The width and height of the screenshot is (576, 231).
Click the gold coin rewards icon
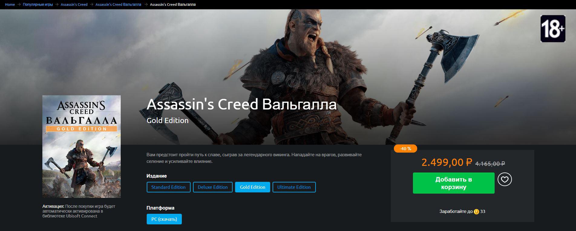476,212
